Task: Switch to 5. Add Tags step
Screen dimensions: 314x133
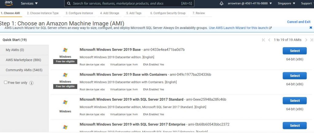Action: (x=134, y=13)
